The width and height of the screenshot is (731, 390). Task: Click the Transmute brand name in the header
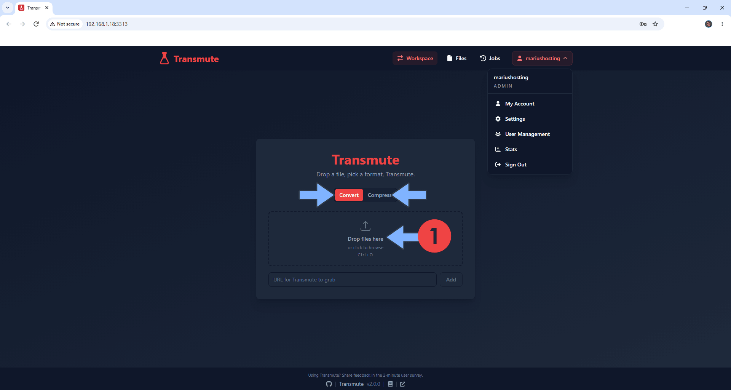tap(196, 59)
